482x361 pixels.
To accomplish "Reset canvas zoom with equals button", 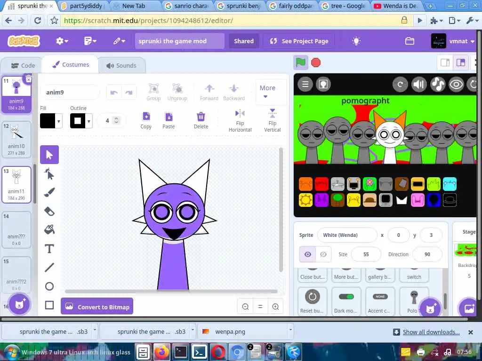I will click(x=260, y=306).
